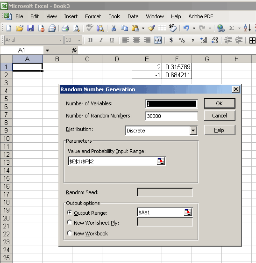Click Increase Indent icon

(x=239, y=40)
